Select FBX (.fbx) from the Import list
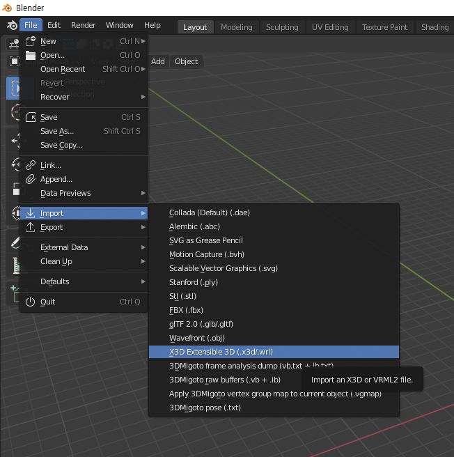The height and width of the screenshot is (457, 454). point(186,310)
